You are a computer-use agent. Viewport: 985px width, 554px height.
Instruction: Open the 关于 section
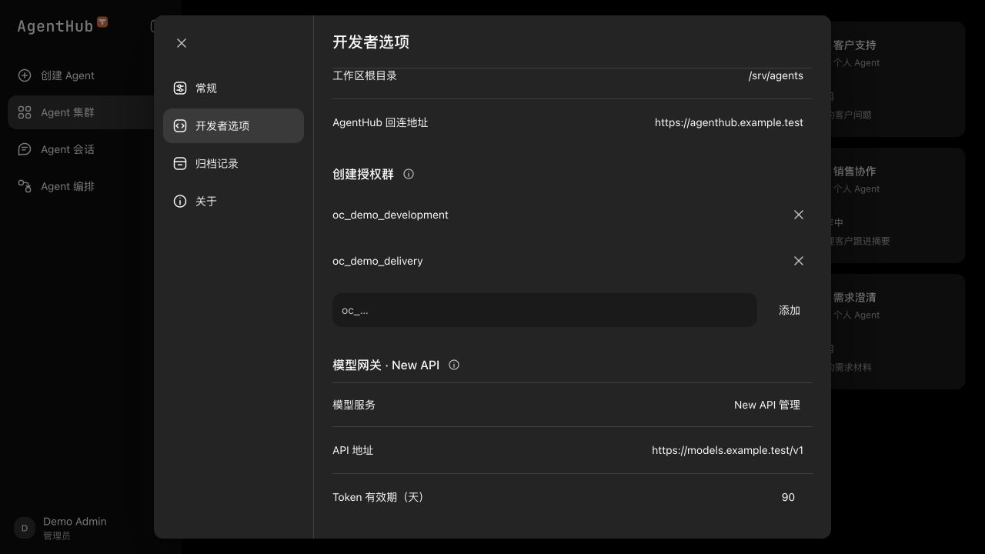coord(233,202)
